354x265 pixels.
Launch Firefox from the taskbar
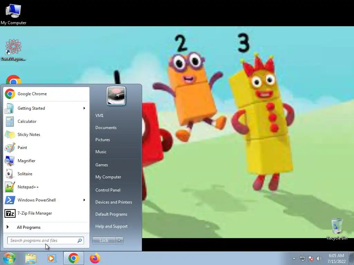pyautogui.click(x=95, y=258)
